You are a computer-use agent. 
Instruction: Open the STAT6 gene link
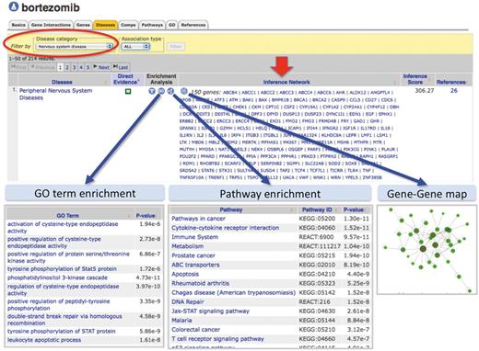click(208, 171)
